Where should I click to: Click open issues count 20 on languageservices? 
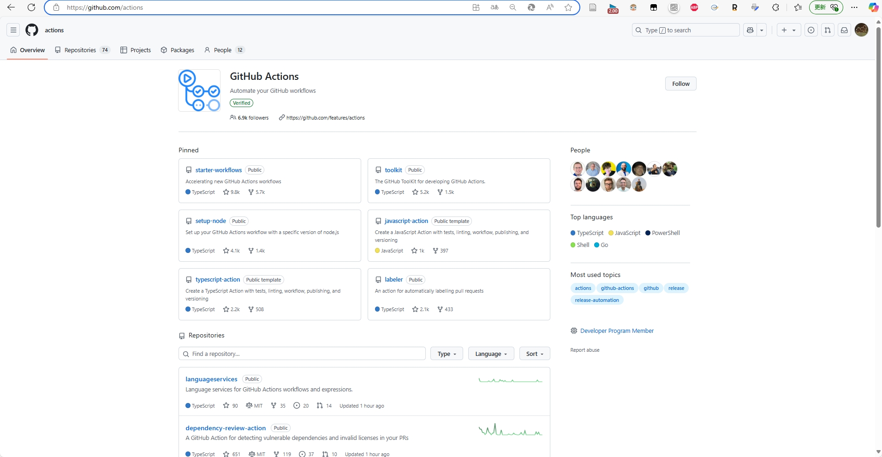[x=301, y=406]
